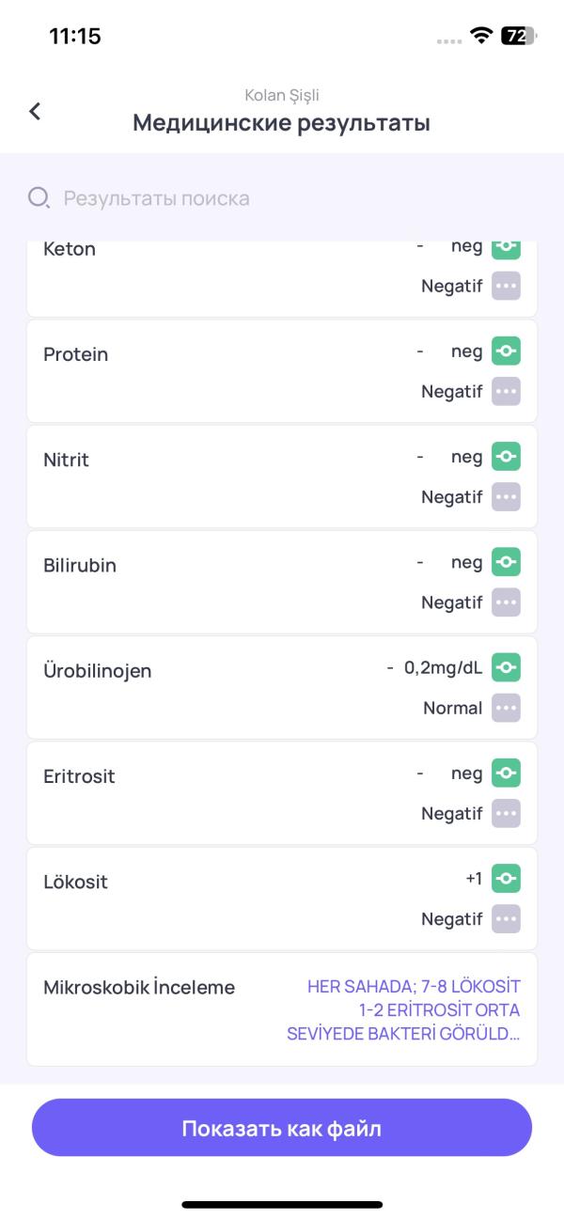Tap the green range icon for Protein

pyautogui.click(x=506, y=352)
